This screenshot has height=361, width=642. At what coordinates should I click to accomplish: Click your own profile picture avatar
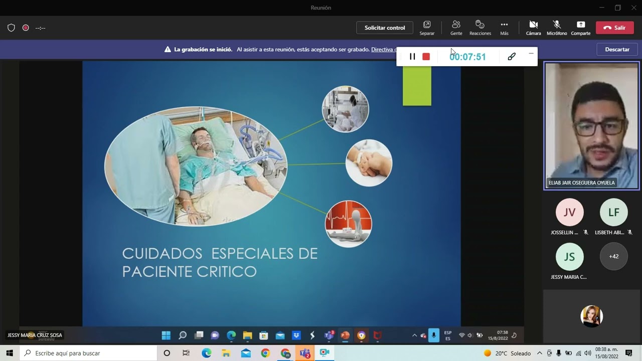[x=592, y=316]
